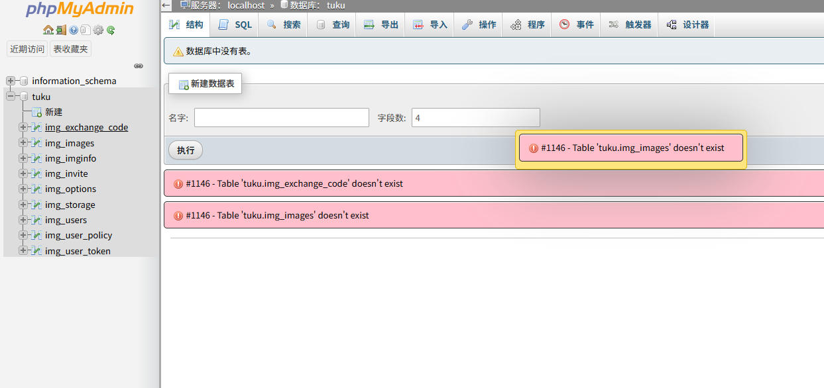Open phpMyAdmin documentation help icon
Image resolution: width=824 pixels, height=388 pixels.
pyautogui.click(x=74, y=30)
